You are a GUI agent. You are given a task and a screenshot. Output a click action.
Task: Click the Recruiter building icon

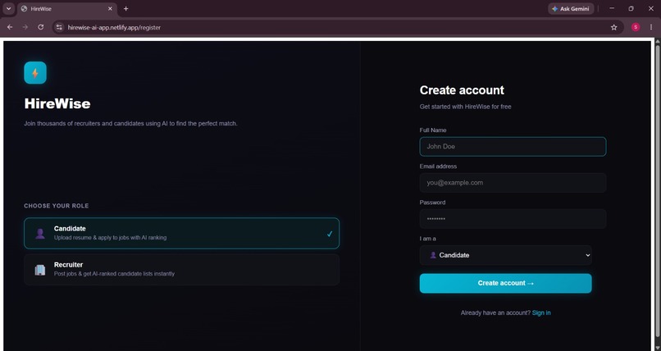40,270
